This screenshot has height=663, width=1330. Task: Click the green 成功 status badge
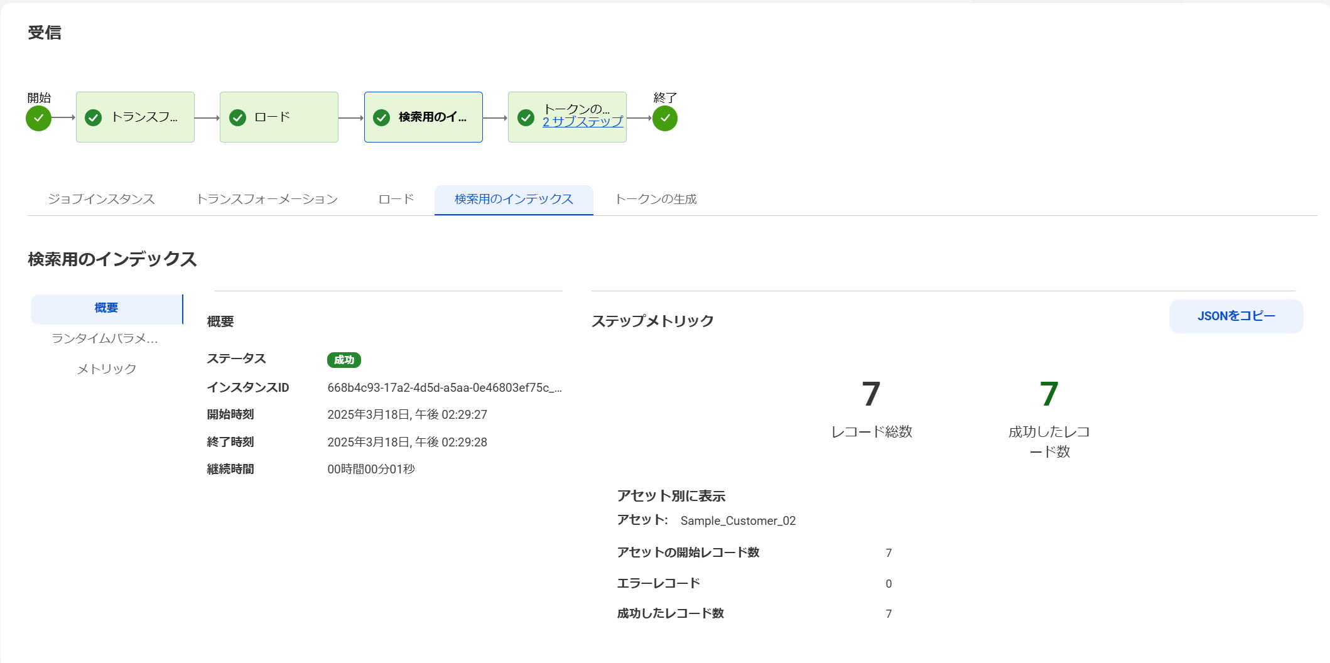(344, 360)
